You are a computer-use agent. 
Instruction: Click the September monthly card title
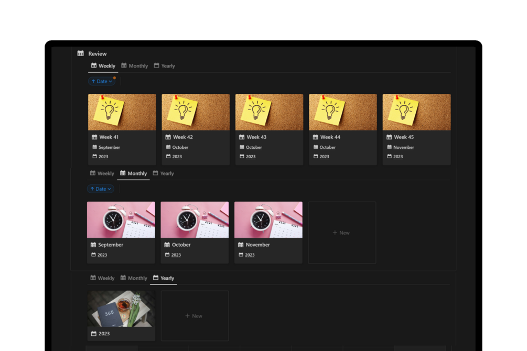click(x=111, y=245)
